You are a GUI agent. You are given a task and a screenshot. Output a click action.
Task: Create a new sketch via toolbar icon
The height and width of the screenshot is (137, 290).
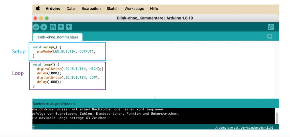pos(53,27)
